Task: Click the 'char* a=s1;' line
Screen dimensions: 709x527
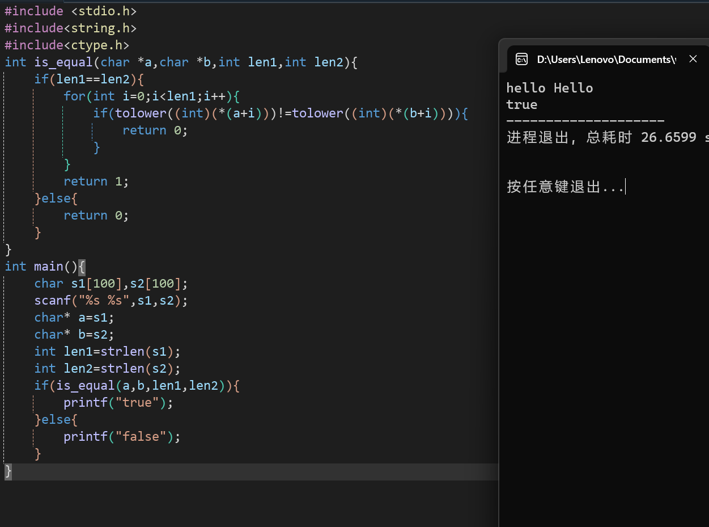Action: point(74,317)
